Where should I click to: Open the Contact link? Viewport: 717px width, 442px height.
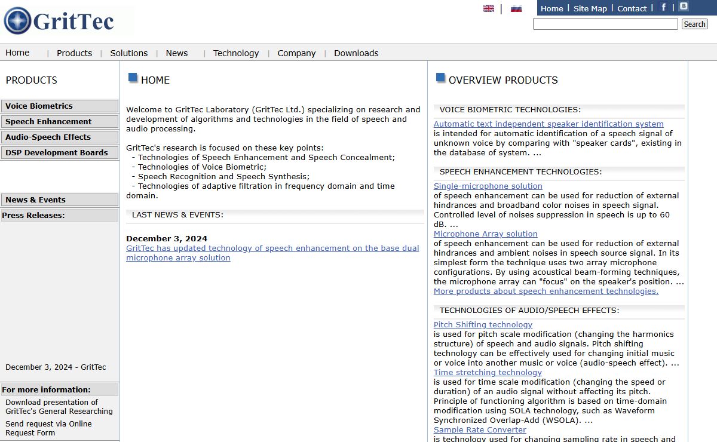coord(632,8)
